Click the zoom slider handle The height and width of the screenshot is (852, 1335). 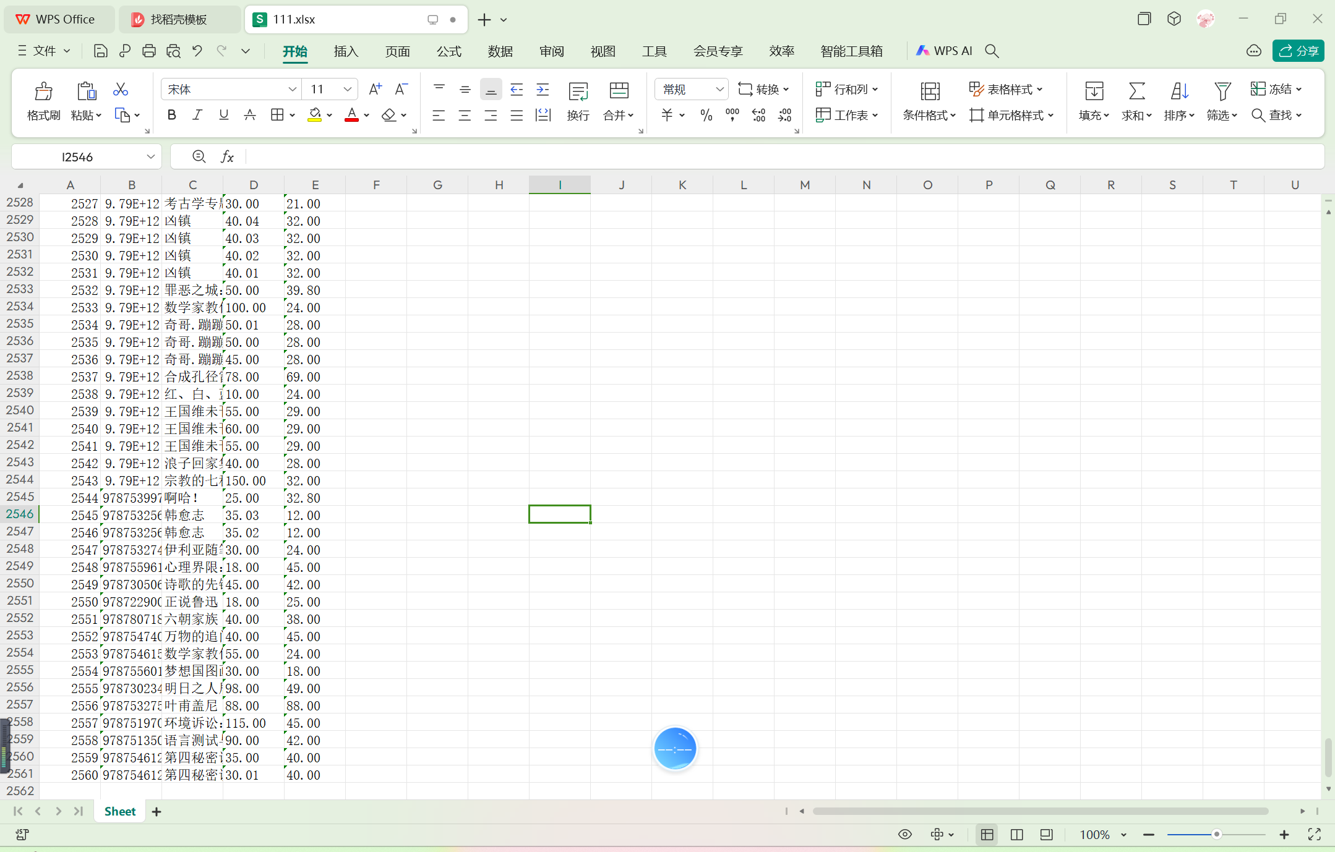[x=1216, y=835]
